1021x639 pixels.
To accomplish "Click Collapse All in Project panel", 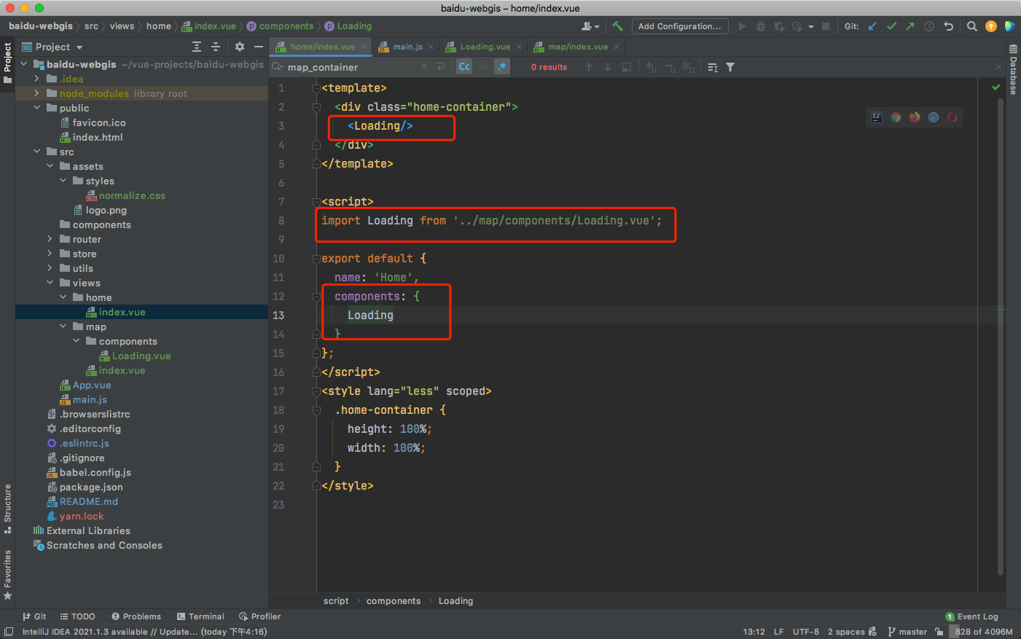I will tap(216, 47).
